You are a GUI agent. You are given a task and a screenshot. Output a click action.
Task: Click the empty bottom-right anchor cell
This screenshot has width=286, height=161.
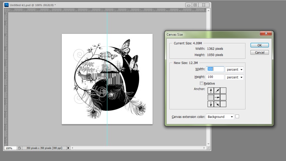[223, 104]
